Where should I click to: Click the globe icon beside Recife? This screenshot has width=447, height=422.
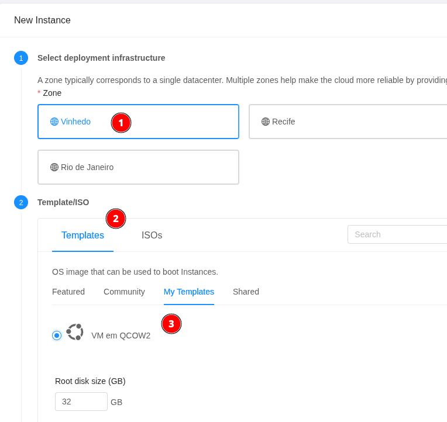click(x=266, y=122)
